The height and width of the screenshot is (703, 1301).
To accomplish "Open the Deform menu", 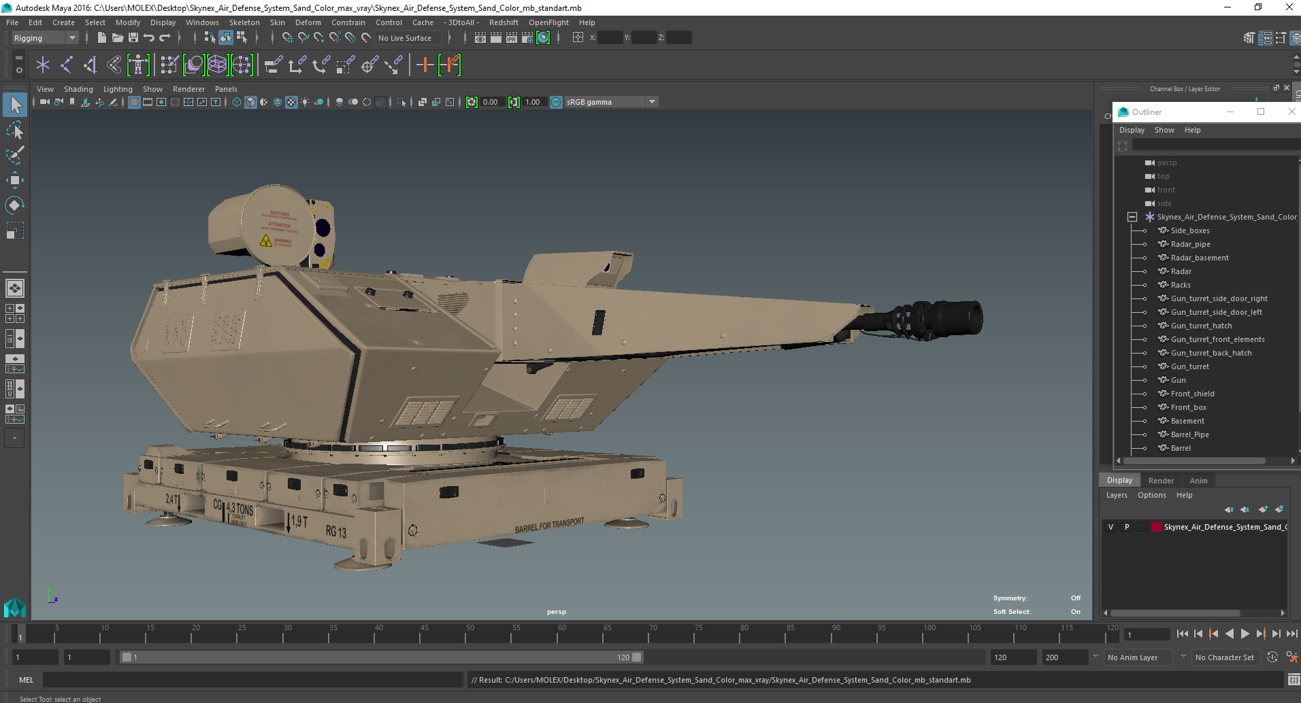I will coord(308,22).
